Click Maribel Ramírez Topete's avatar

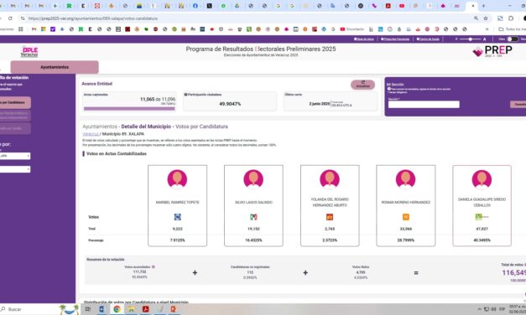177,179
